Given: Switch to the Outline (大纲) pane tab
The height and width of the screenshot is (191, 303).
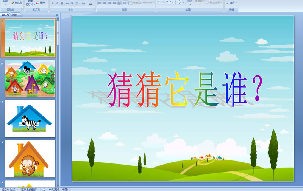Looking at the screenshot, I should click(x=15, y=15).
